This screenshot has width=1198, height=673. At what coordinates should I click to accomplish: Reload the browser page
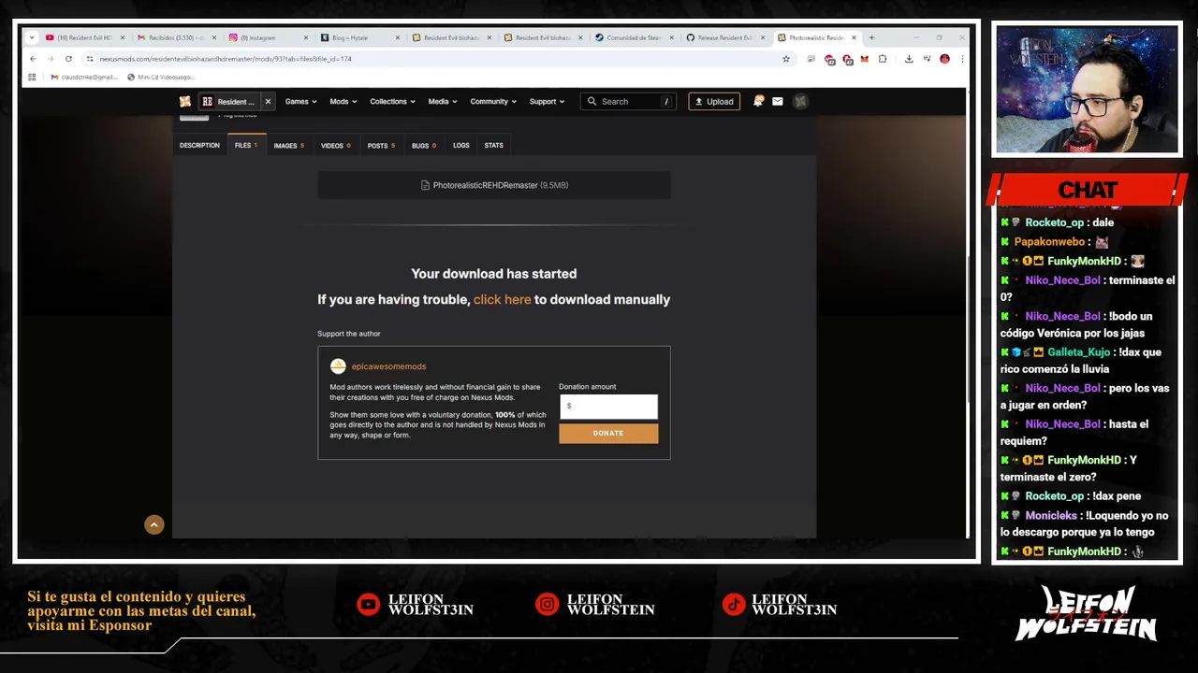point(68,58)
